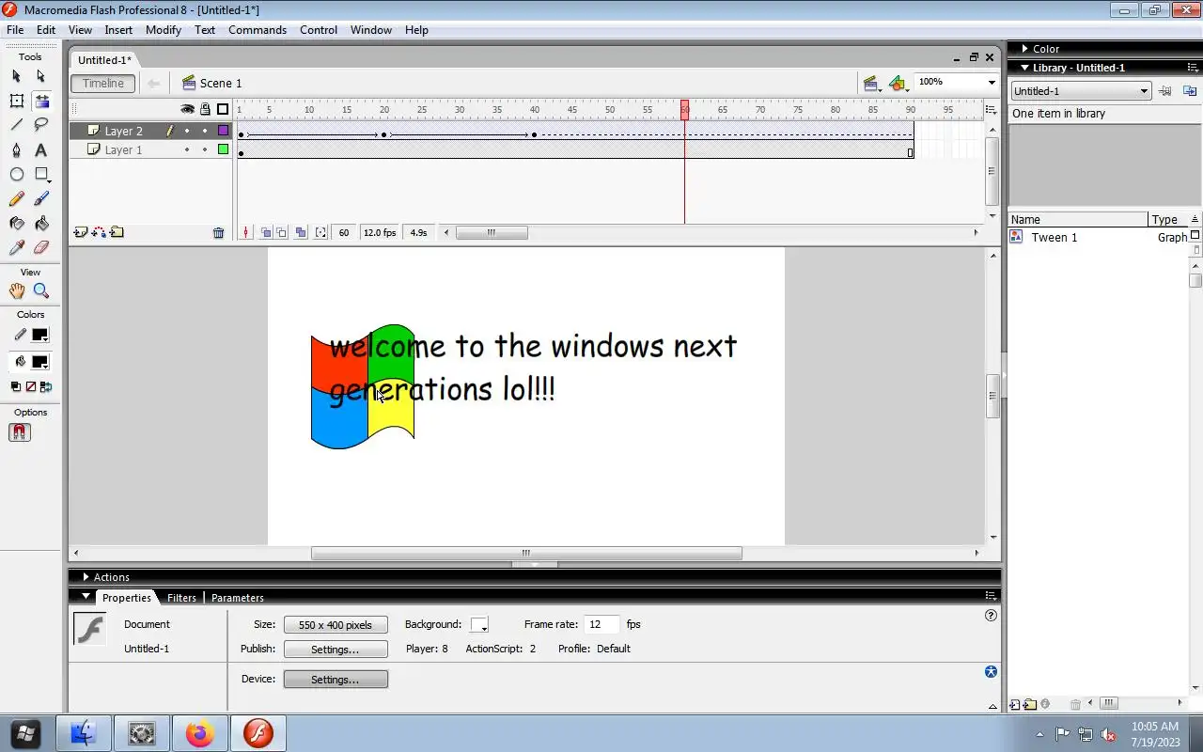
Task: Select the Gradient Transform tool
Action: (41, 101)
